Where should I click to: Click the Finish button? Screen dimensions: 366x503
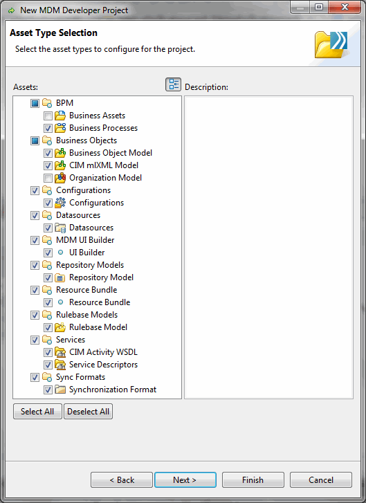pyautogui.click(x=253, y=480)
